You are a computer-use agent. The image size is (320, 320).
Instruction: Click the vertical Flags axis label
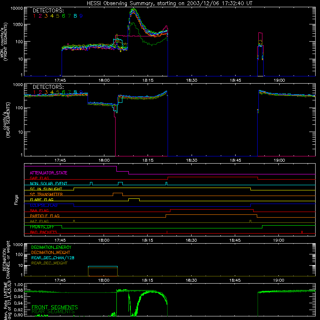click(16, 200)
